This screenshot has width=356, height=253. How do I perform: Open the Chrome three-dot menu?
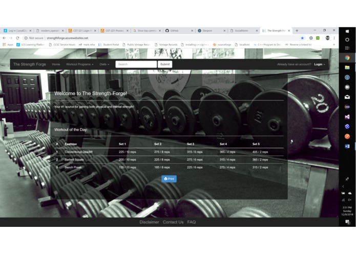click(334, 38)
